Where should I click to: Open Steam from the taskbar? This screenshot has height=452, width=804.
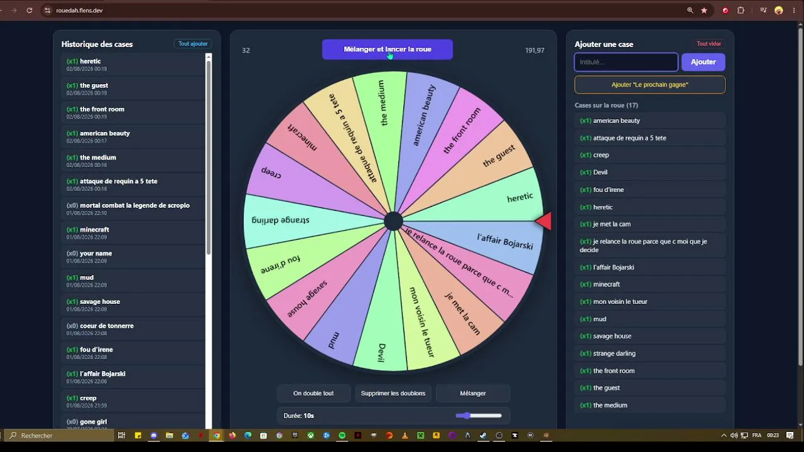point(483,435)
